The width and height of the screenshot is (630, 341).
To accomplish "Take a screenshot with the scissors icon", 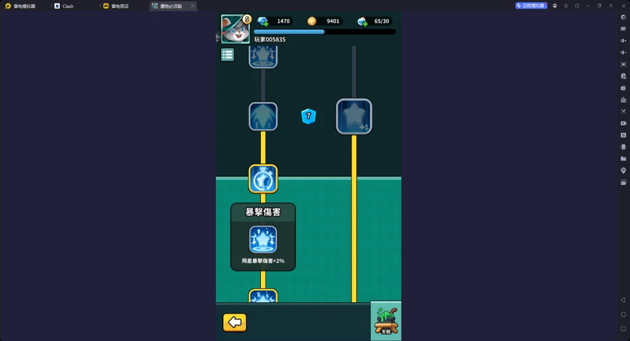I will [623, 112].
